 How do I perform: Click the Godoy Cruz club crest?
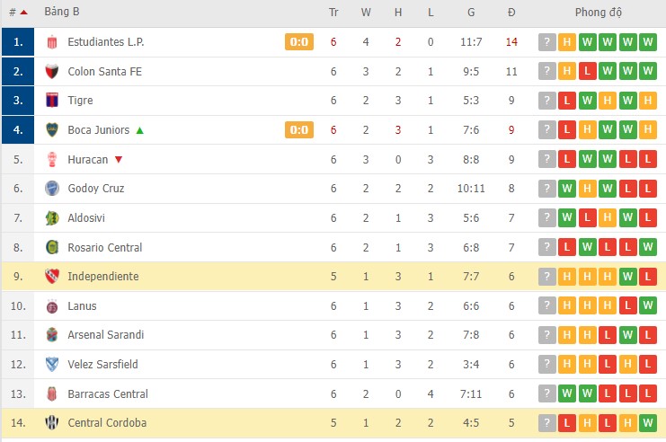(51, 189)
